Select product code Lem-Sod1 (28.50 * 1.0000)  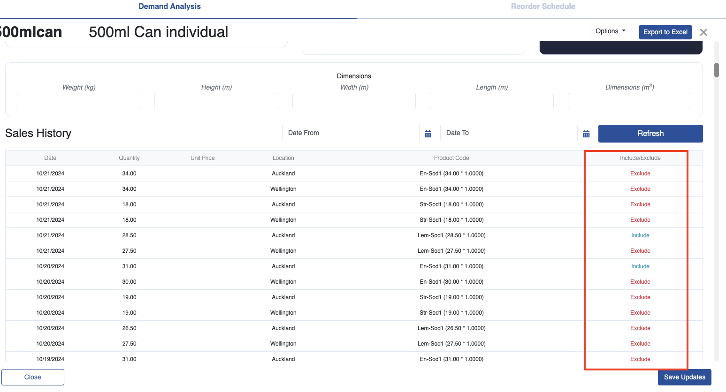(x=451, y=235)
